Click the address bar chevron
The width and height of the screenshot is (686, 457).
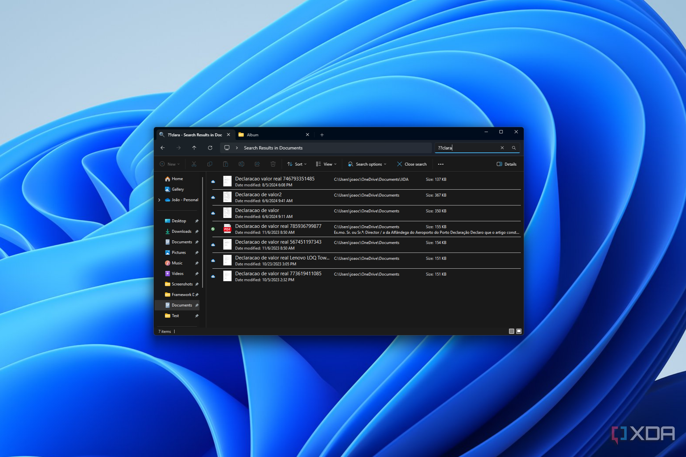click(x=237, y=148)
